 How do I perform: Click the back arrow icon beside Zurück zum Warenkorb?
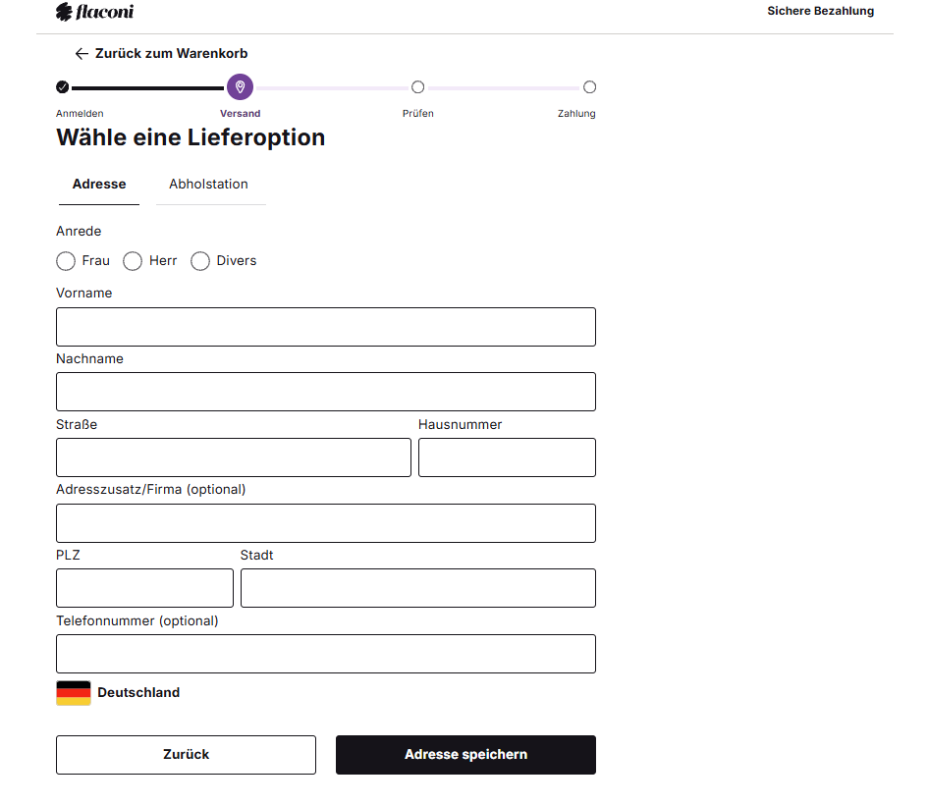pyautogui.click(x=82, y=54)
